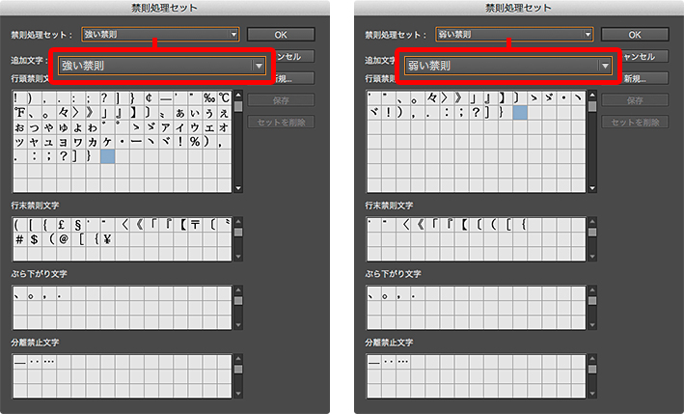Click 保存 in the 強い禁則 dialog
The image size is (684, 414).
coord(281,100)
